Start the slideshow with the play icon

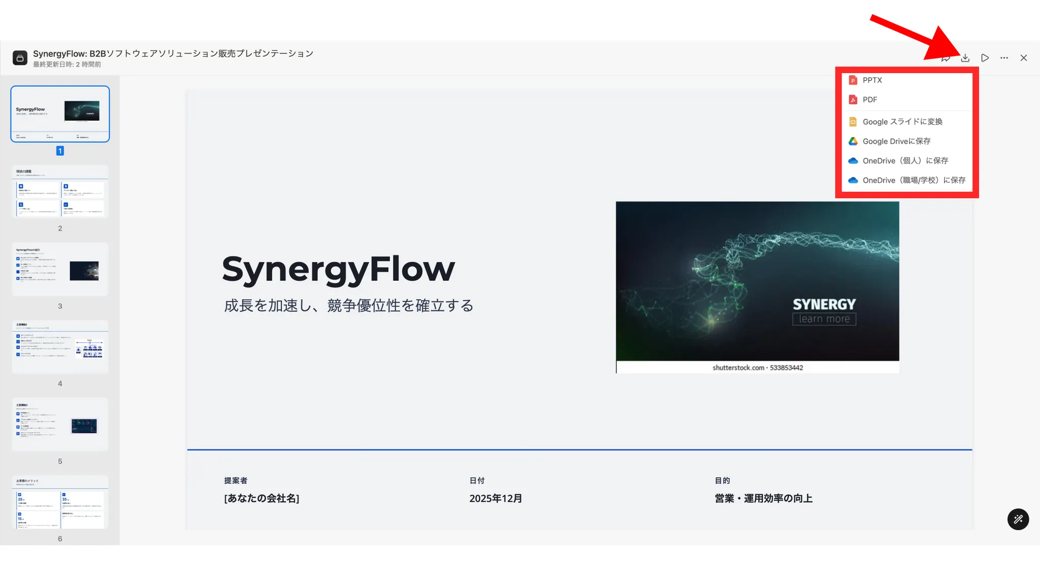(x=985, y=58)
